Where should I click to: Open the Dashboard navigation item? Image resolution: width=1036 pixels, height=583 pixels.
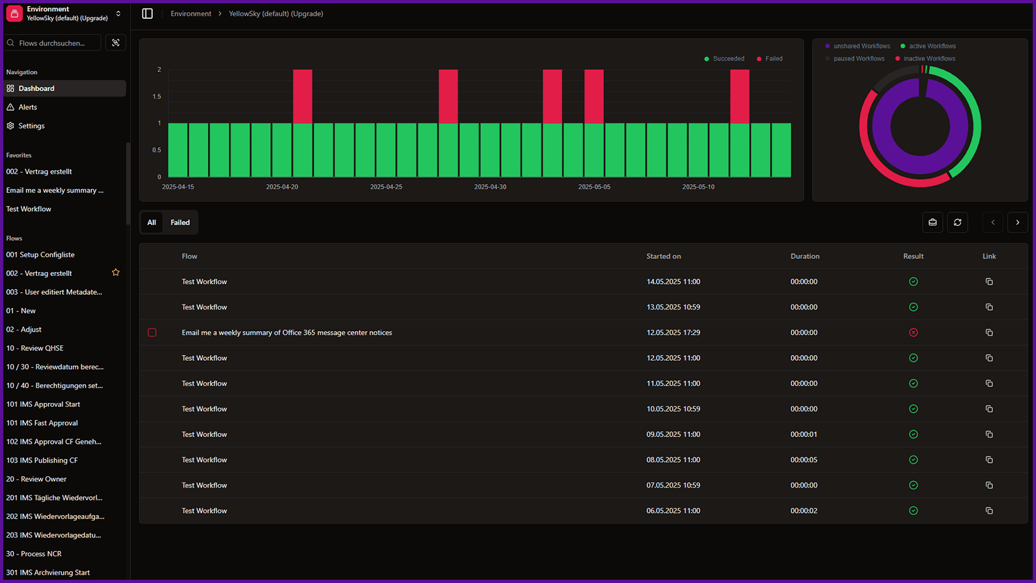click(x=64, y=88)
